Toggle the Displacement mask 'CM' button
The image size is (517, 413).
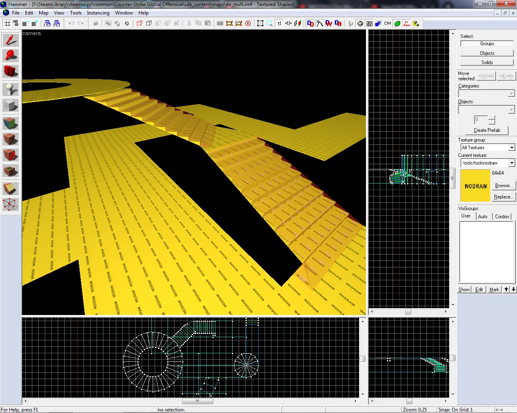click(388, 23)
